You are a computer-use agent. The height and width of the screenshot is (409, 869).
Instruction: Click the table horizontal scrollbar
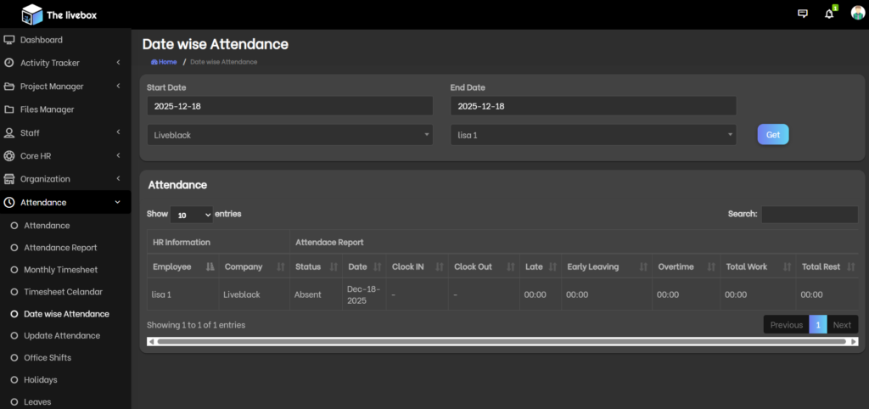(502, 341)
